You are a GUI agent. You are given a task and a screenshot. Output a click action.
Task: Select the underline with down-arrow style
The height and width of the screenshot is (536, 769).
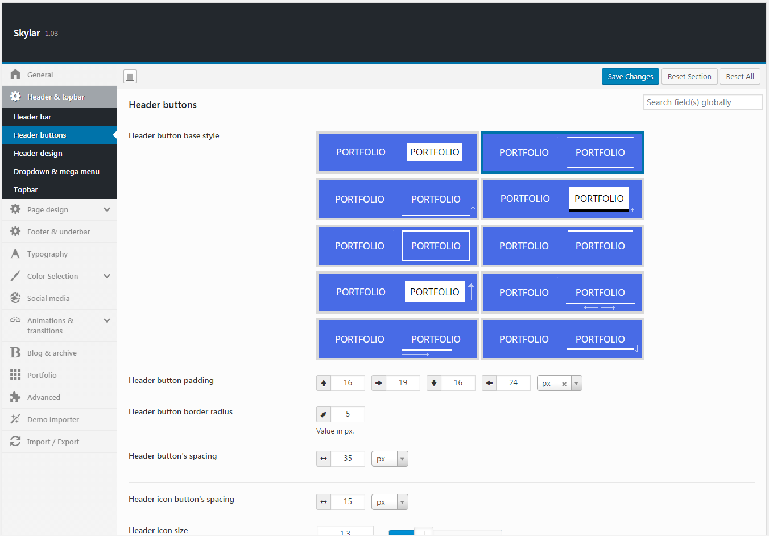tap(562, 339)
